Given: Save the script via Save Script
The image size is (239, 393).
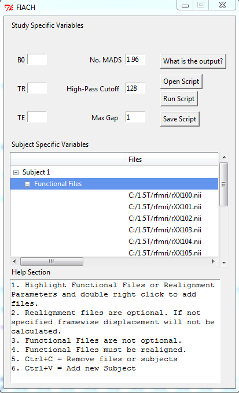Looking at the screenshot, I should [x=180, y=119].
